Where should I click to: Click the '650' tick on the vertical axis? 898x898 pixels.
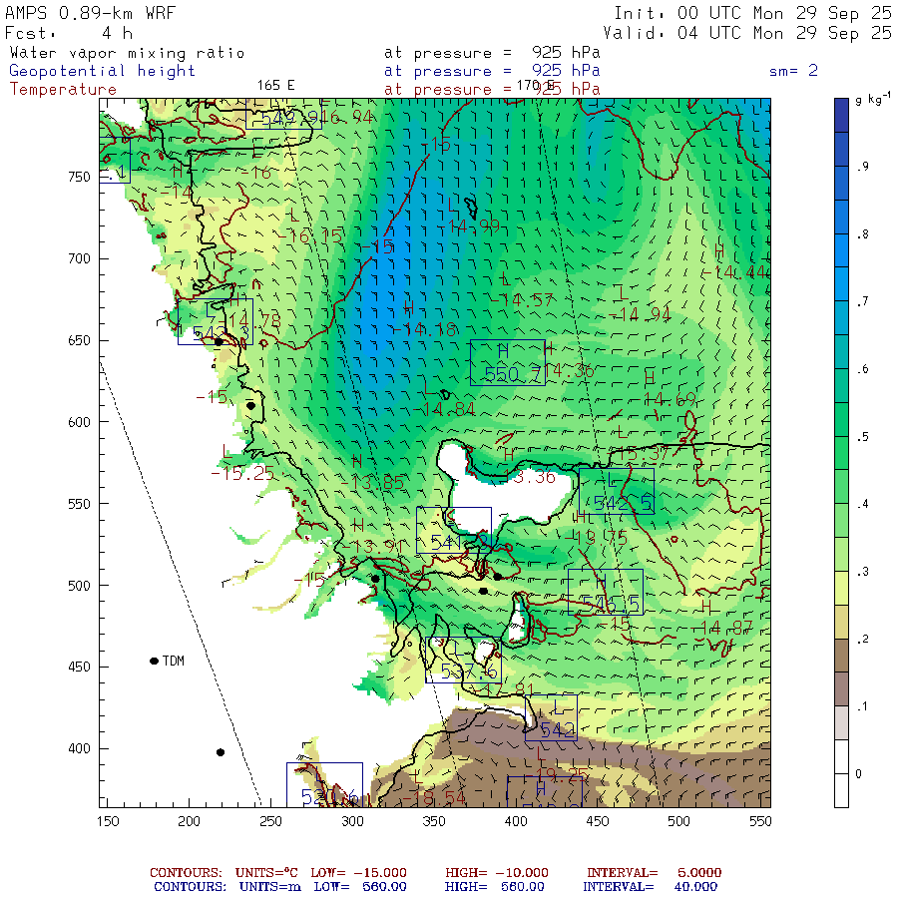point(79,340)
